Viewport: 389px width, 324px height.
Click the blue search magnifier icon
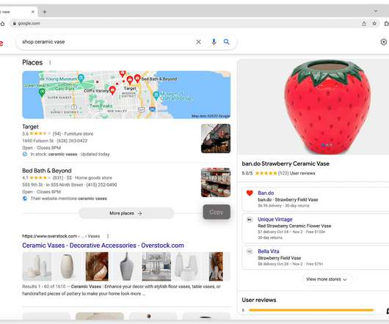click(x=227, y=42)
